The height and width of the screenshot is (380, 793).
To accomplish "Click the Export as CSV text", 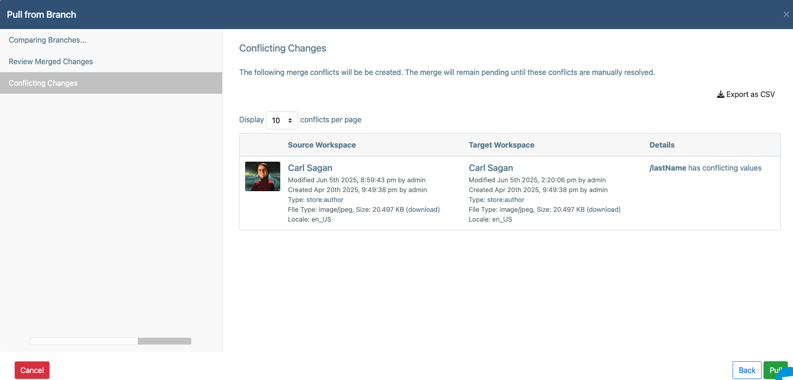I will [750, 95].
